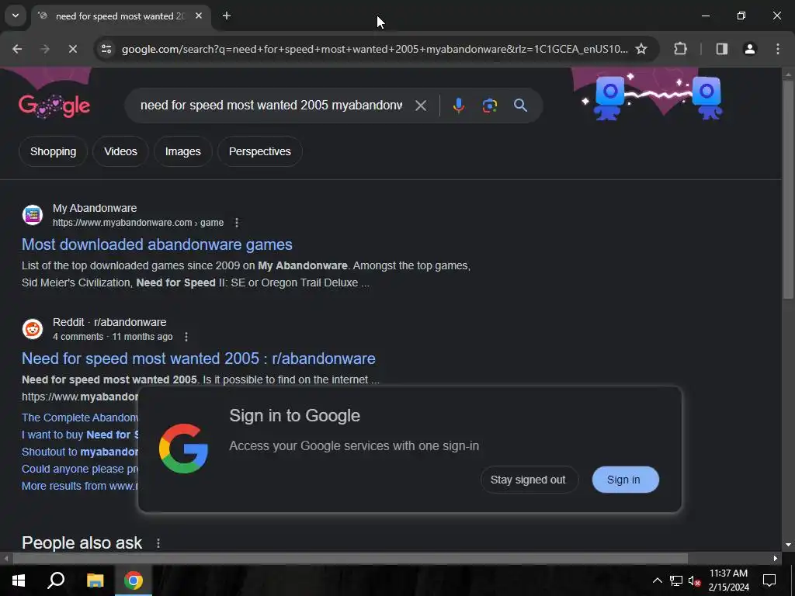
Task: Clear the search query with the X
Action: pos(420,106)
